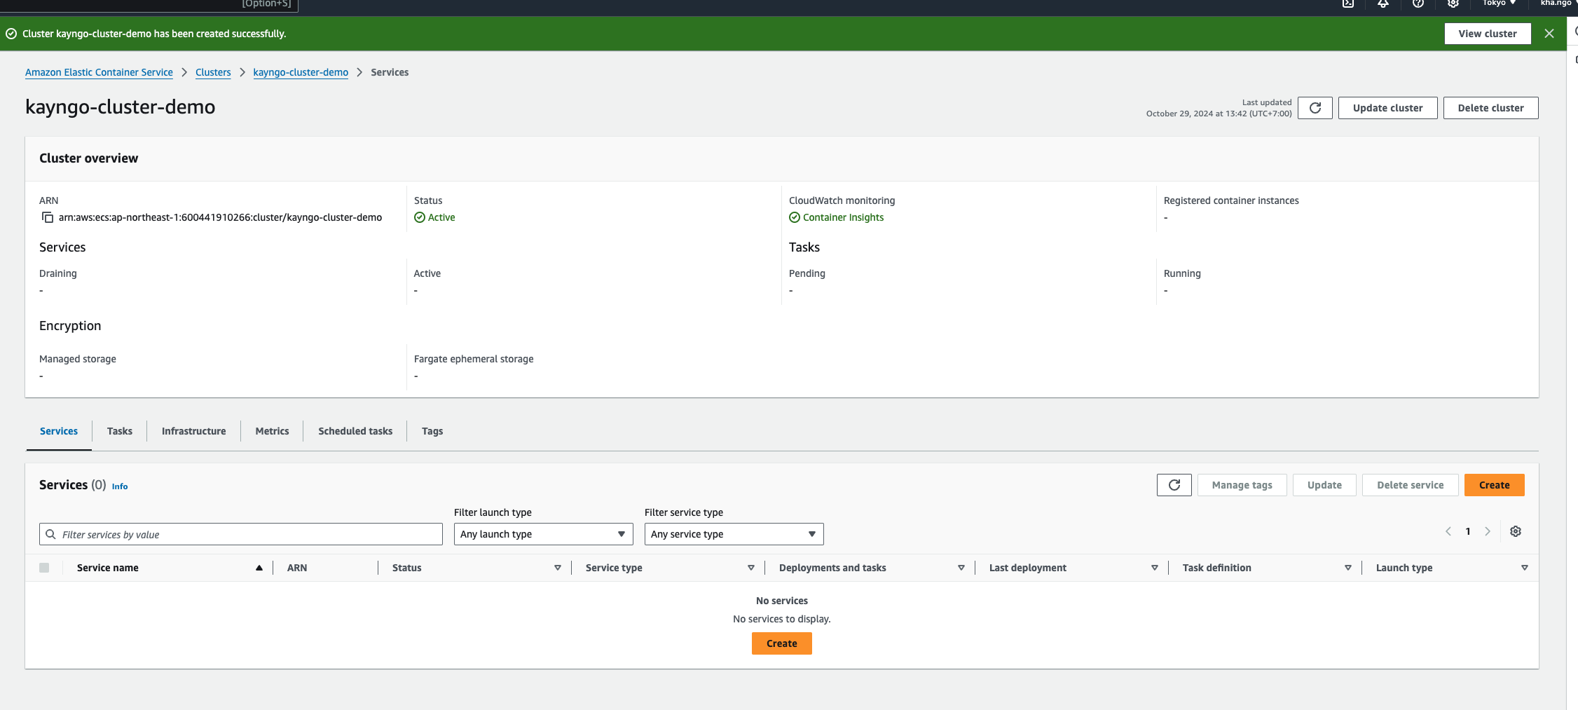The width and height of the screenshot is (1578, 710).
Task: Go to next page of services
Action: [1488, 531]
